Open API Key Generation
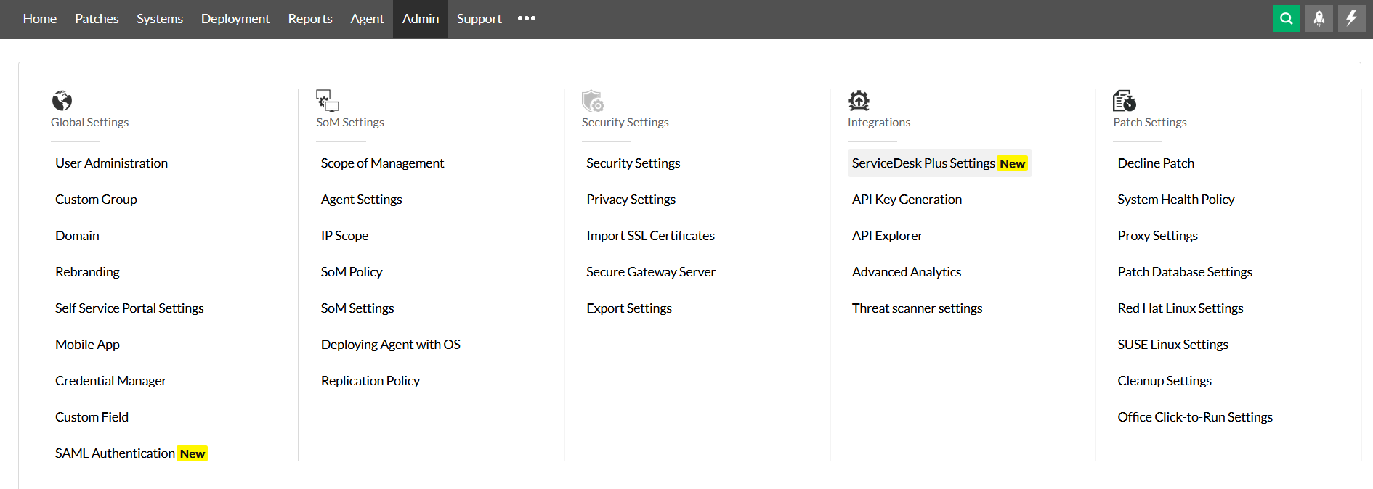This screenshot has width=1373, height=489. 907,200
